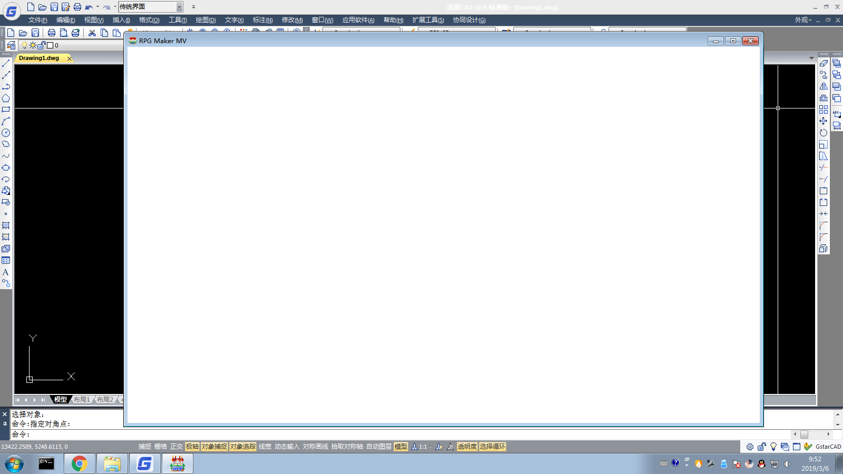The height and width of the screenshot is (474, 843).
Task: Select the Chamfer modify tool
Action: 824,225
